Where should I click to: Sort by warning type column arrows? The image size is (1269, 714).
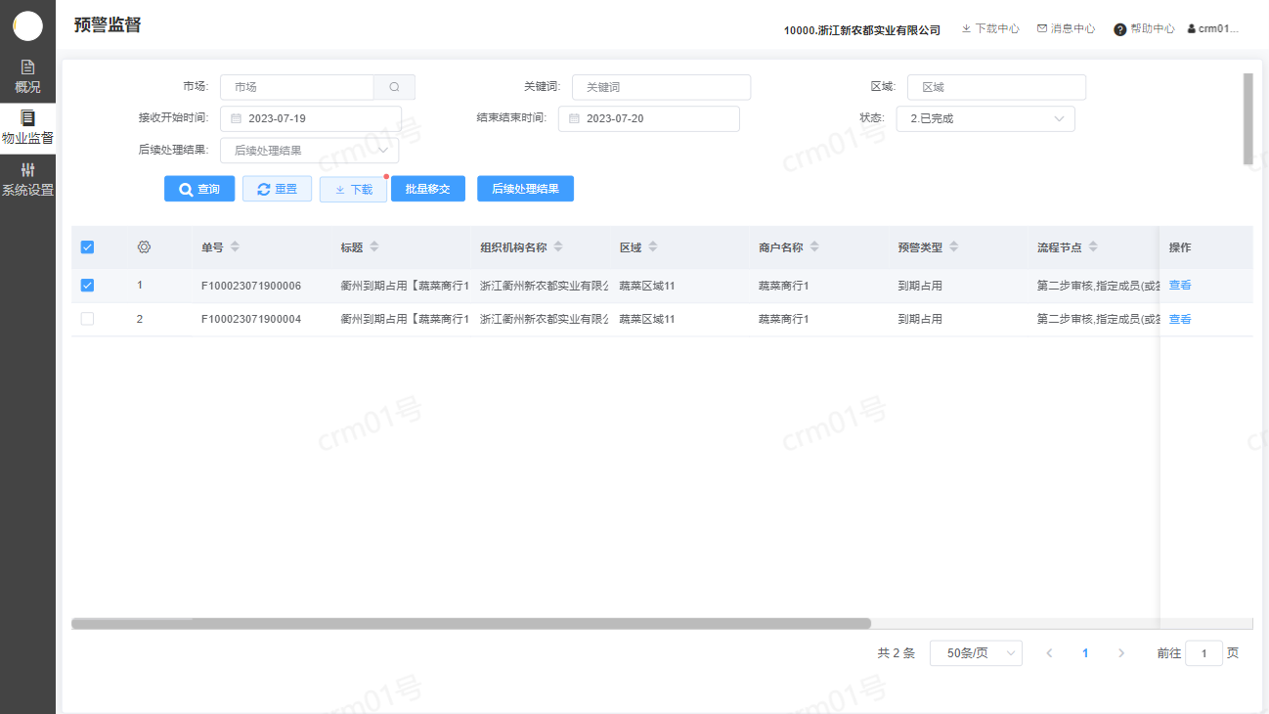click(x=954, y=247)
